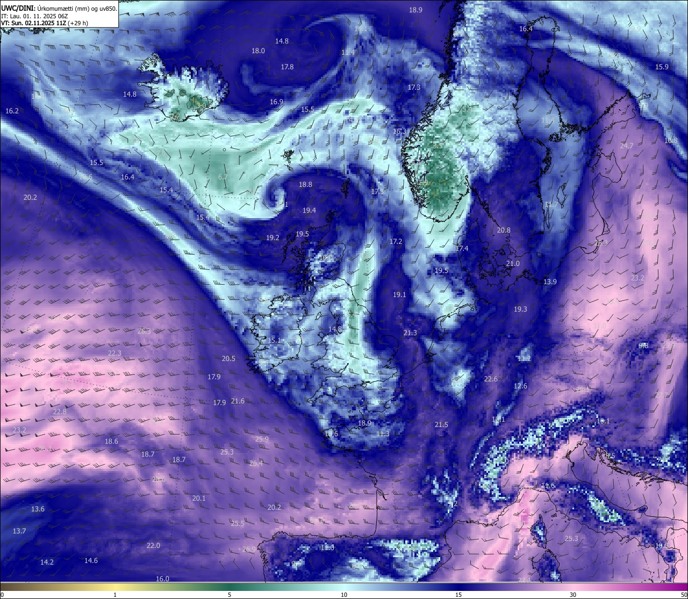Click the map value '24.7' over Russia
Viewport: 688px width, 599px height.
point(626,146)
